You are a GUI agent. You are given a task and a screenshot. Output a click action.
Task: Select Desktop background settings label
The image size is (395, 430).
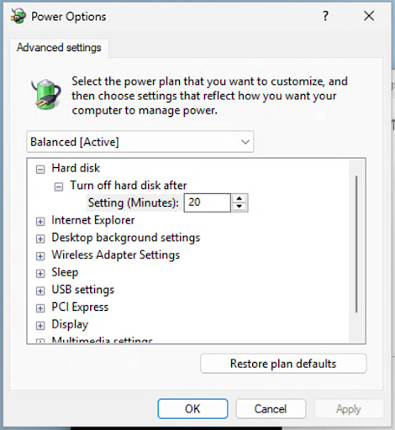point(126,238)
